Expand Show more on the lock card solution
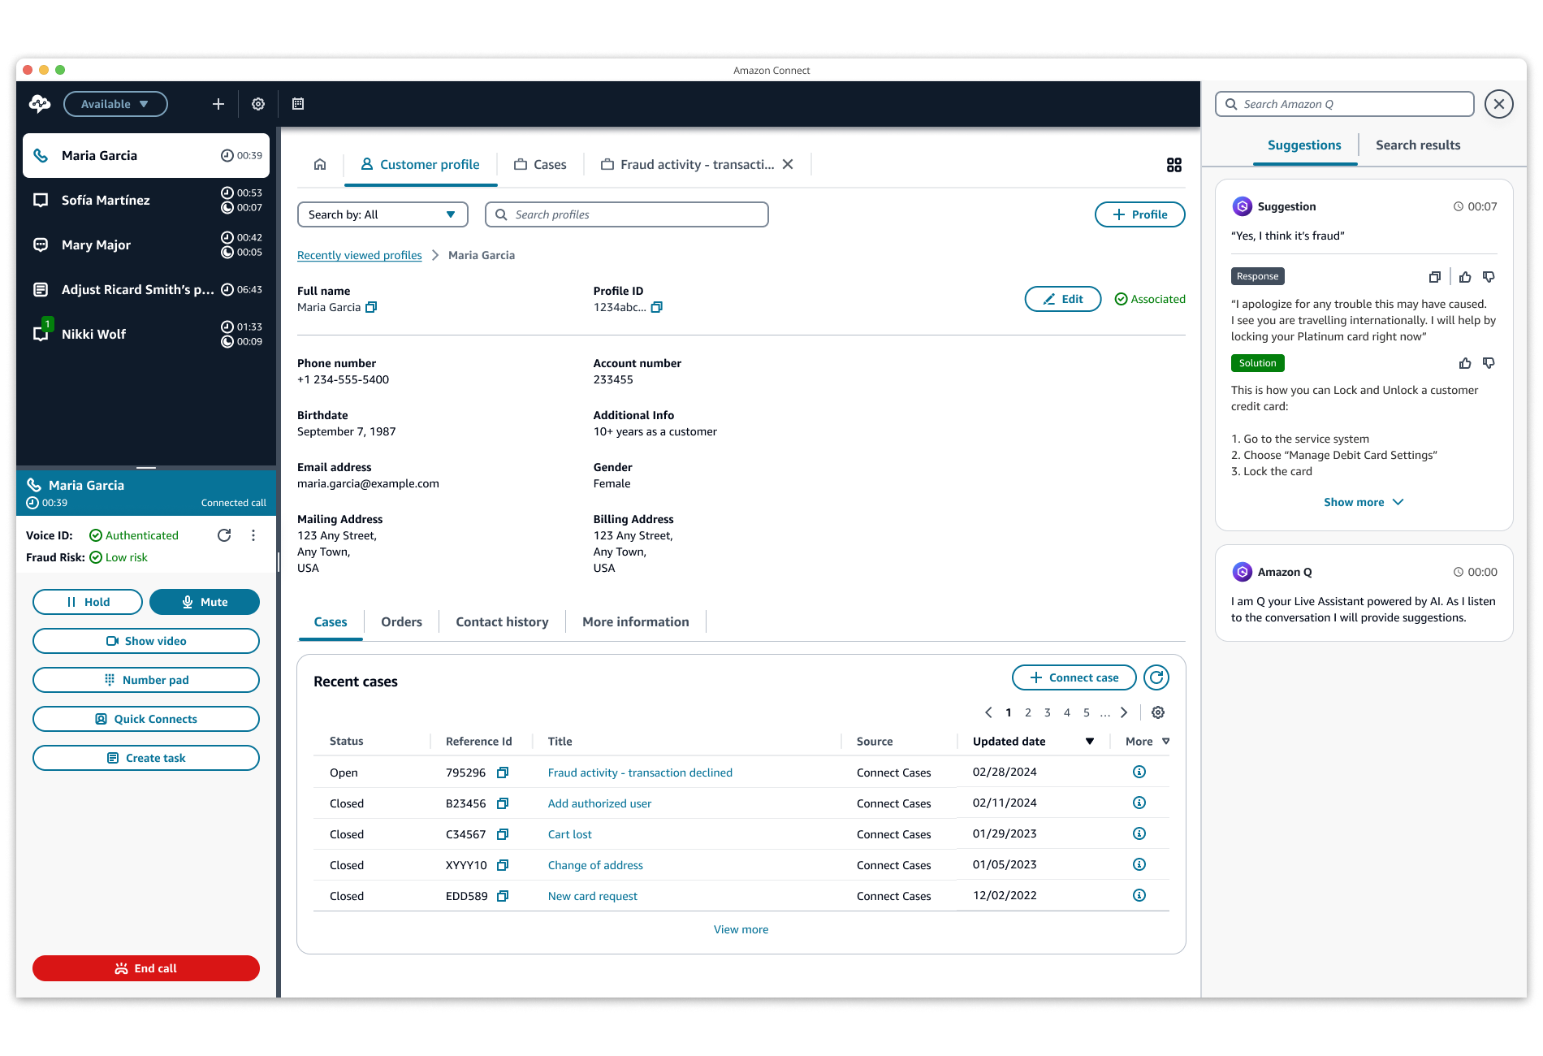 [x=1363, y=502]
